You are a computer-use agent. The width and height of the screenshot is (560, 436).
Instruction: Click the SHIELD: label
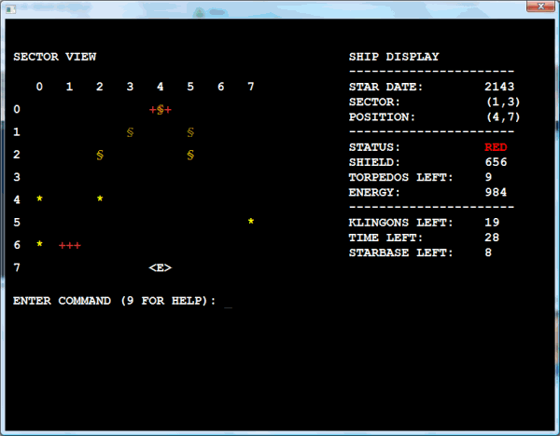pos(374,162)
